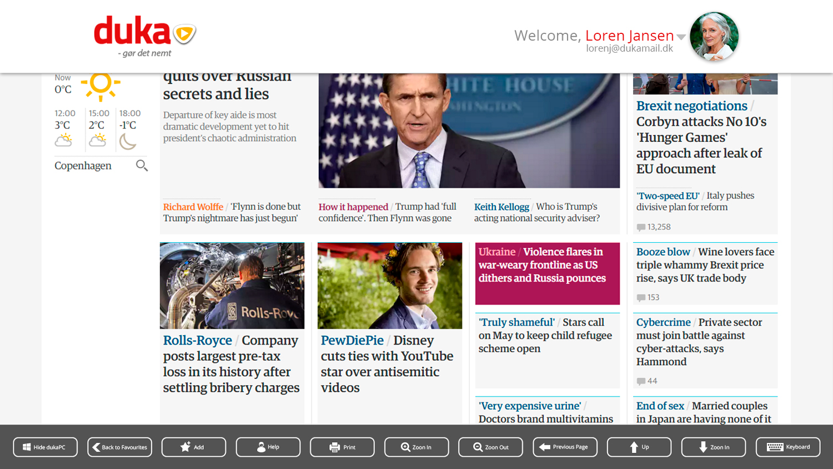Click the 18:00 moon icon
Image resolution: width=833 pixels, height=469 pixels.
128,141
